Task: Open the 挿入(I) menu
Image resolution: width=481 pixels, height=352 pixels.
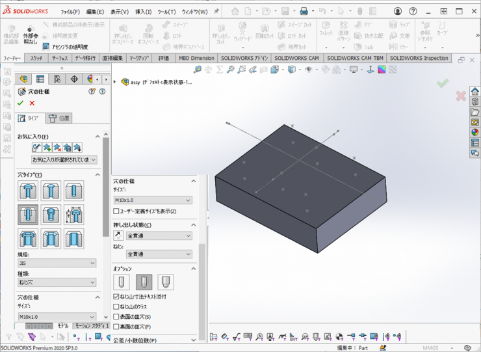Action: click(143, 12)
